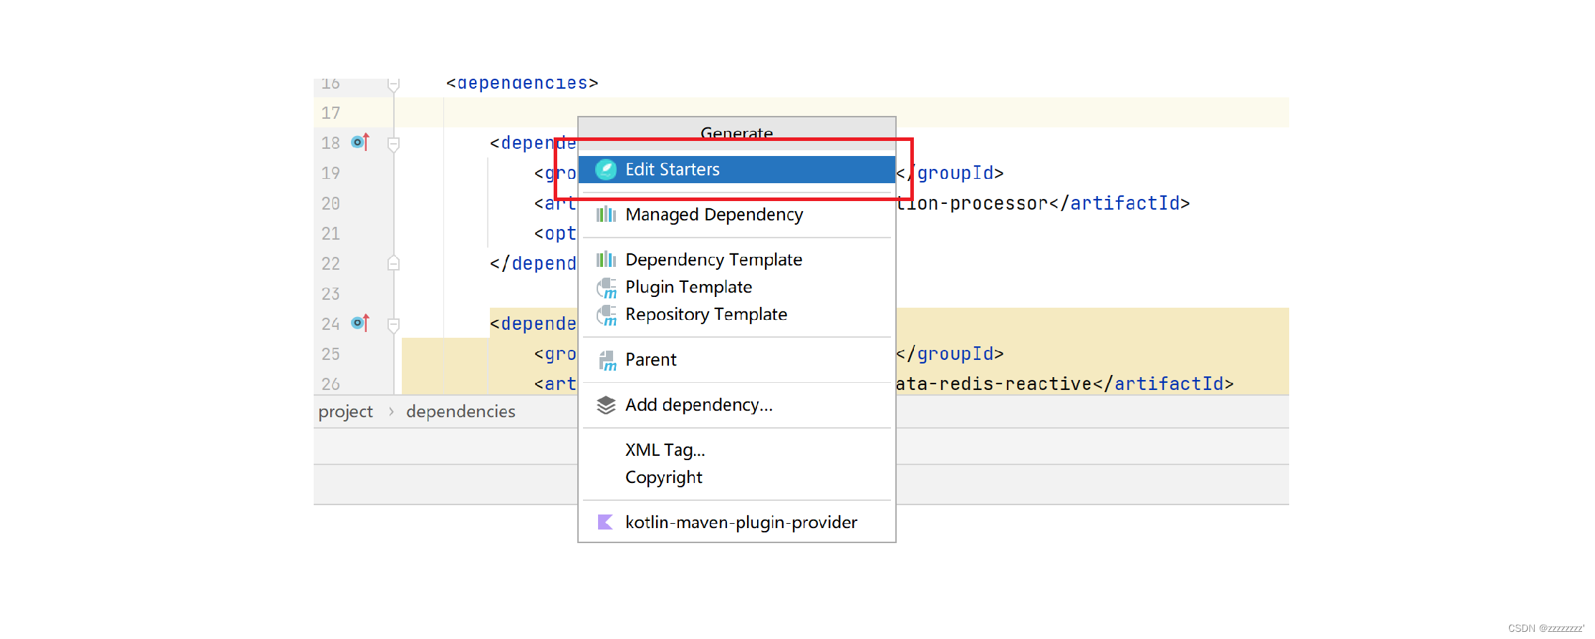The height and width of the screenshot is (639, 1595).
Task: Select the Dependency Template entry
Action: click(736, 260)
